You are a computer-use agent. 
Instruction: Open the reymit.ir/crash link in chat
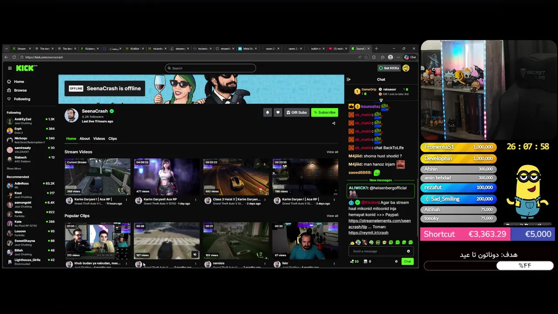click(x=368, y=233)
